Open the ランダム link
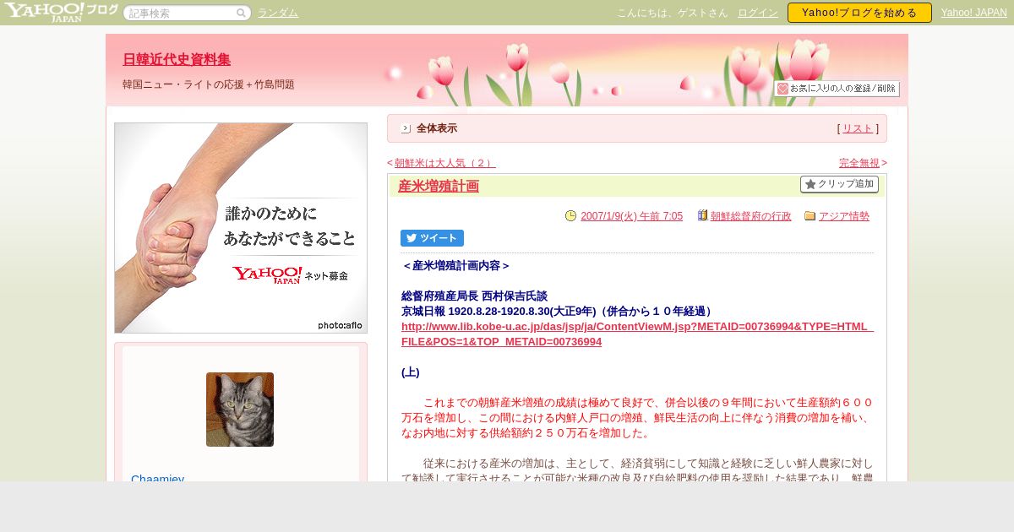Screen dimensions: 1014x532 (278, 13)
